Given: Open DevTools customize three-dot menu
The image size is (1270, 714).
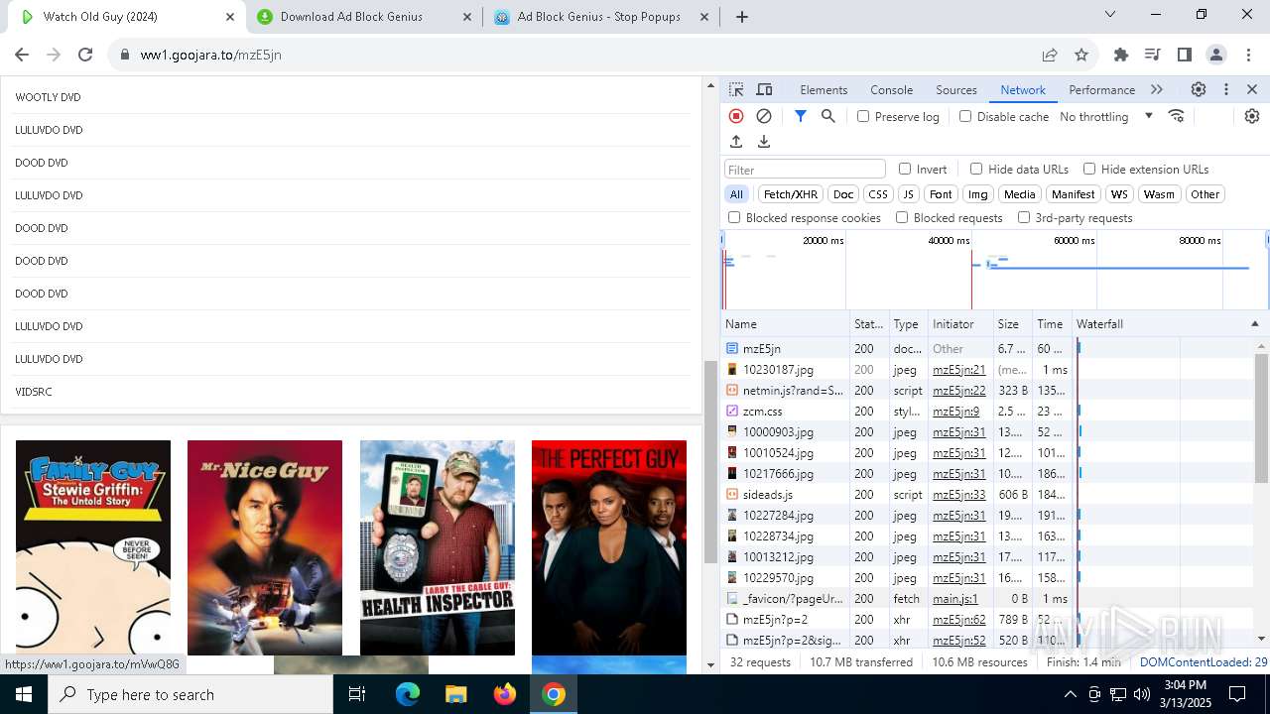Looking at the screenshot, I should (1226, 89).
